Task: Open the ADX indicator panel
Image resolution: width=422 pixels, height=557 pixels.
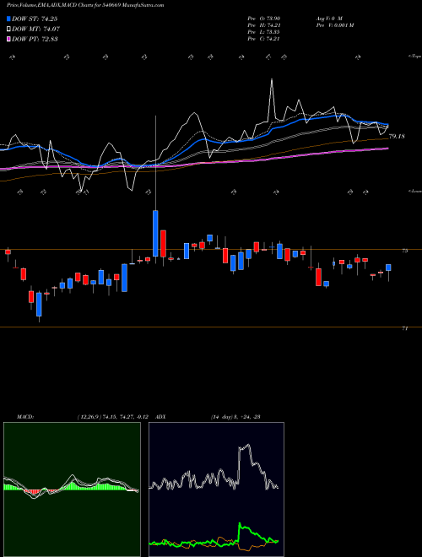Action: 216,489
